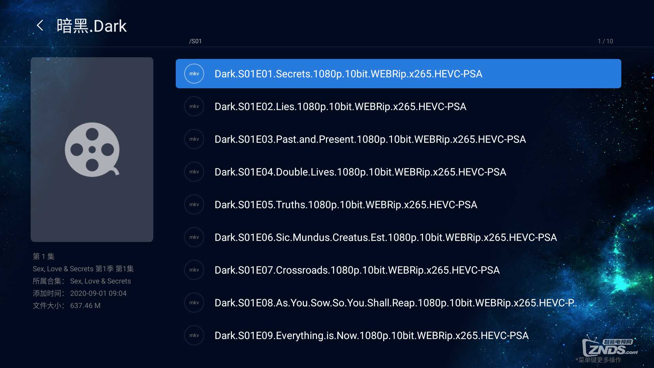The width and height of the screenshot is (654, 368).
Task: Click the mkv icon for S01E05 Truths
Action: click(194, 204)
